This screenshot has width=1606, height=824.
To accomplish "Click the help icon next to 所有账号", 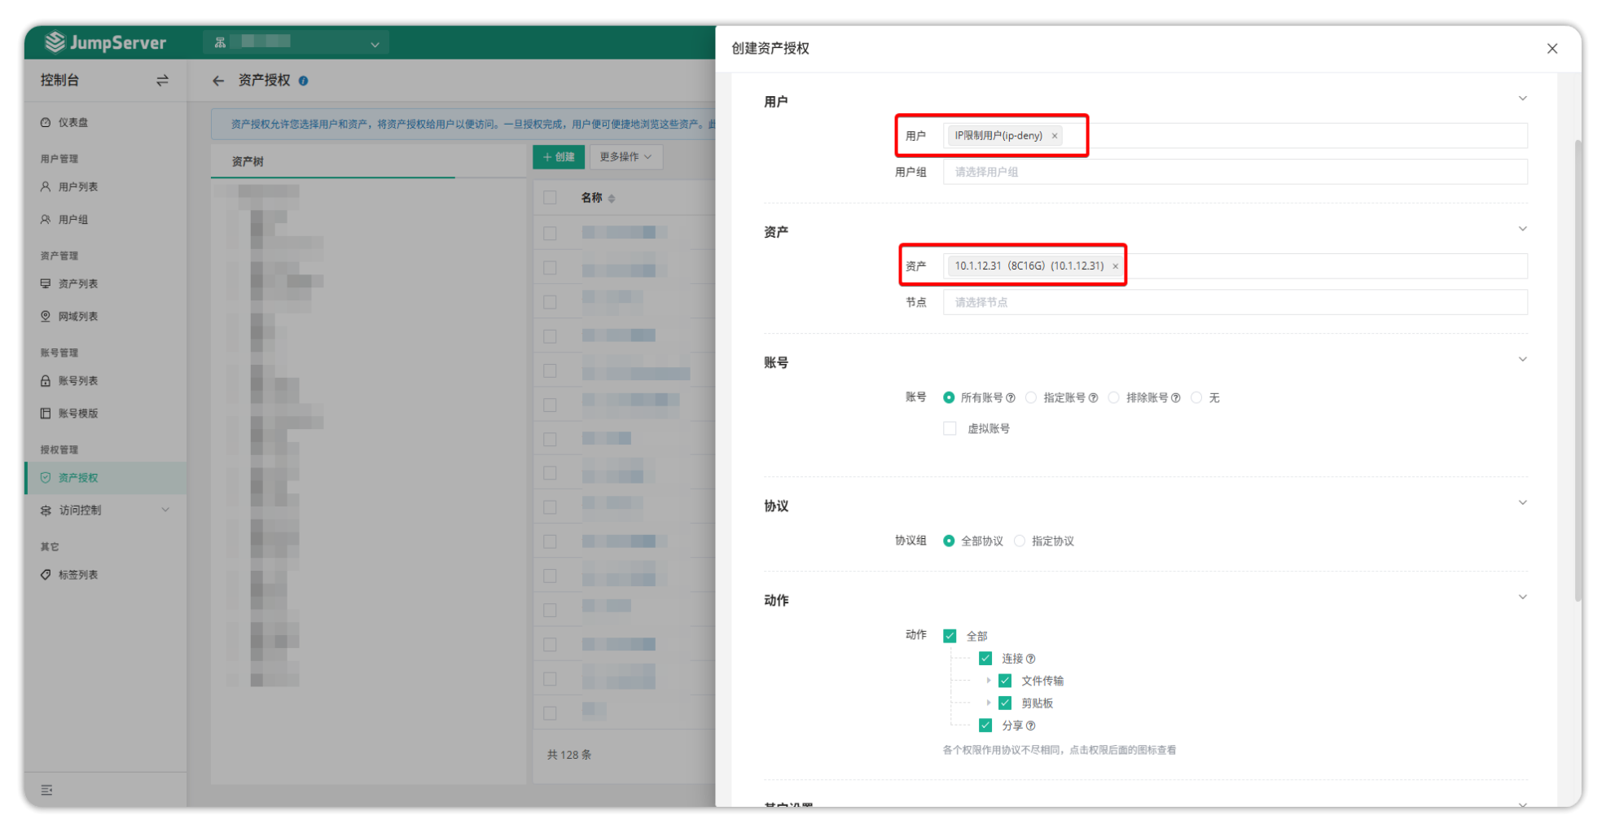I will click(1011, 398).
